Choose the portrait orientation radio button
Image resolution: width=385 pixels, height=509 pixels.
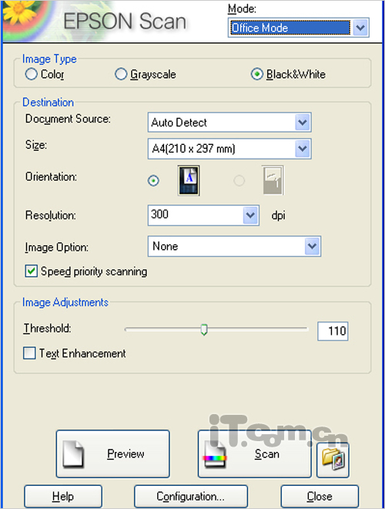(x=153, y=180)
